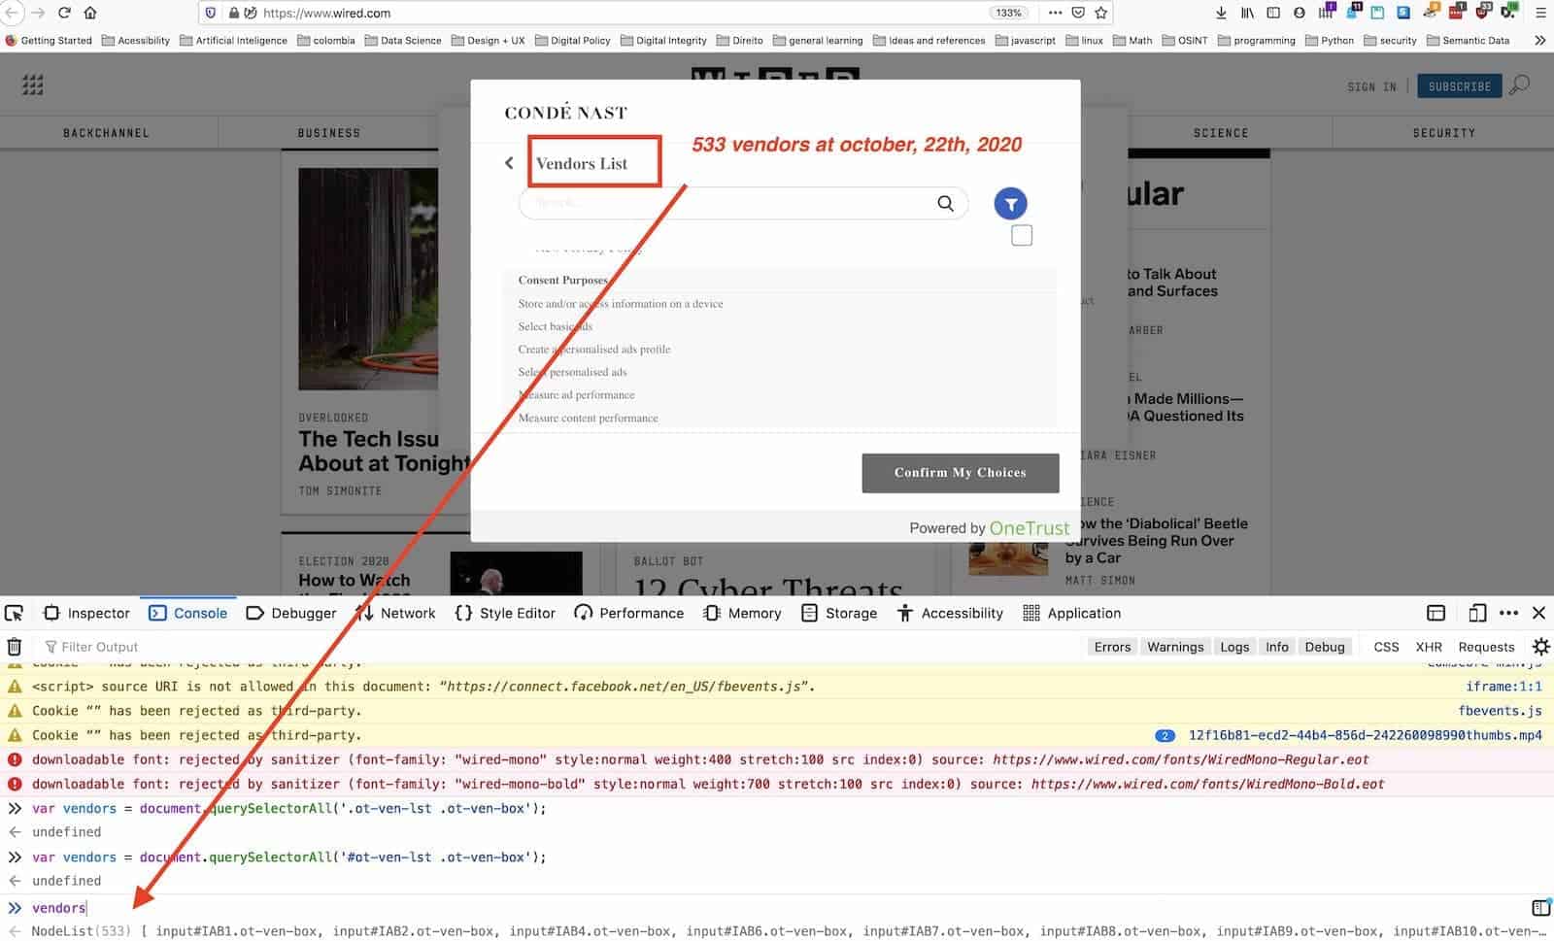Open Firefox hamburger menu

coord(1540,13)
